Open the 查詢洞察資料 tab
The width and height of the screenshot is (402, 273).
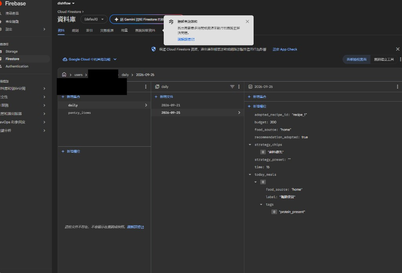[x=145, y=31]
